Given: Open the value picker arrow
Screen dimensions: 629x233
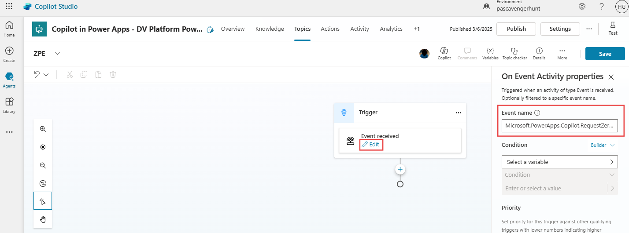Looking at the screenshot, I should (612, 188).
